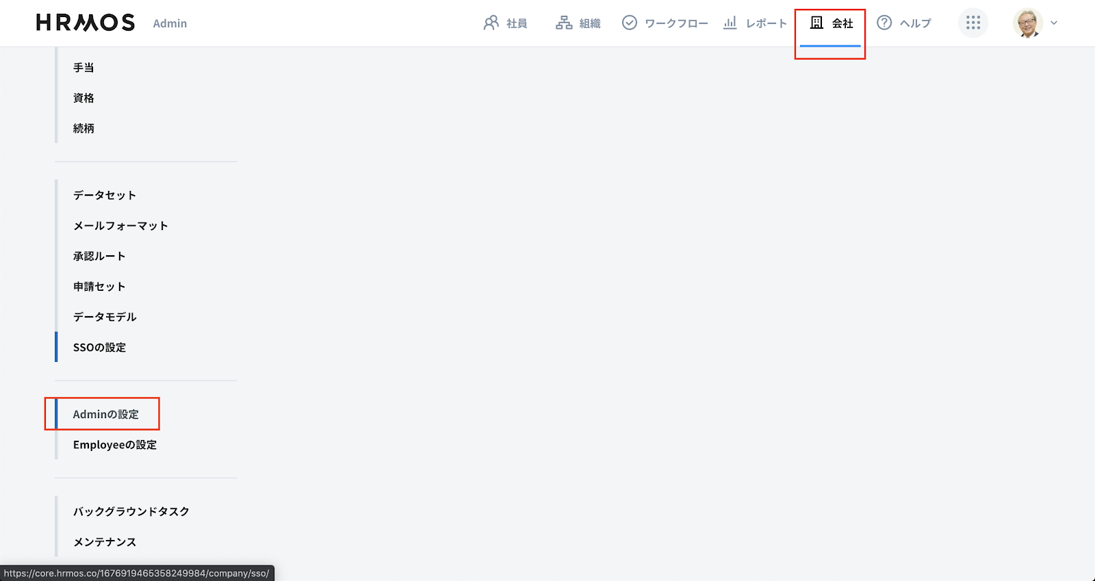
Task: Open バックグラウンドタスク page
Action: (131, 511)
